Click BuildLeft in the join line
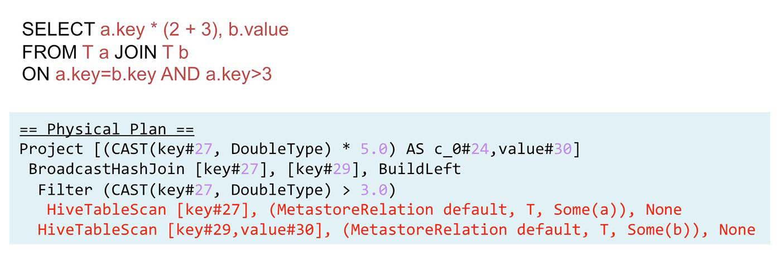The width and height of the screenshot is (781, 275). coord(420,170)
